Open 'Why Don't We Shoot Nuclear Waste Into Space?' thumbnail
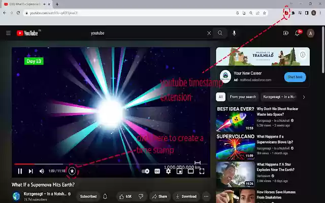Viewport: 325px width, 203px height. 235,119
